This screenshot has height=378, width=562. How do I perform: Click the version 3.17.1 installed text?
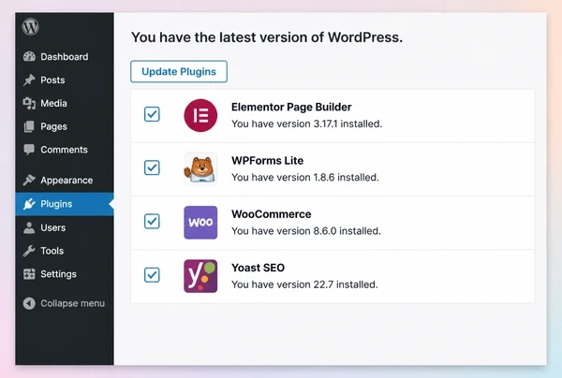[x=307, y=124]
